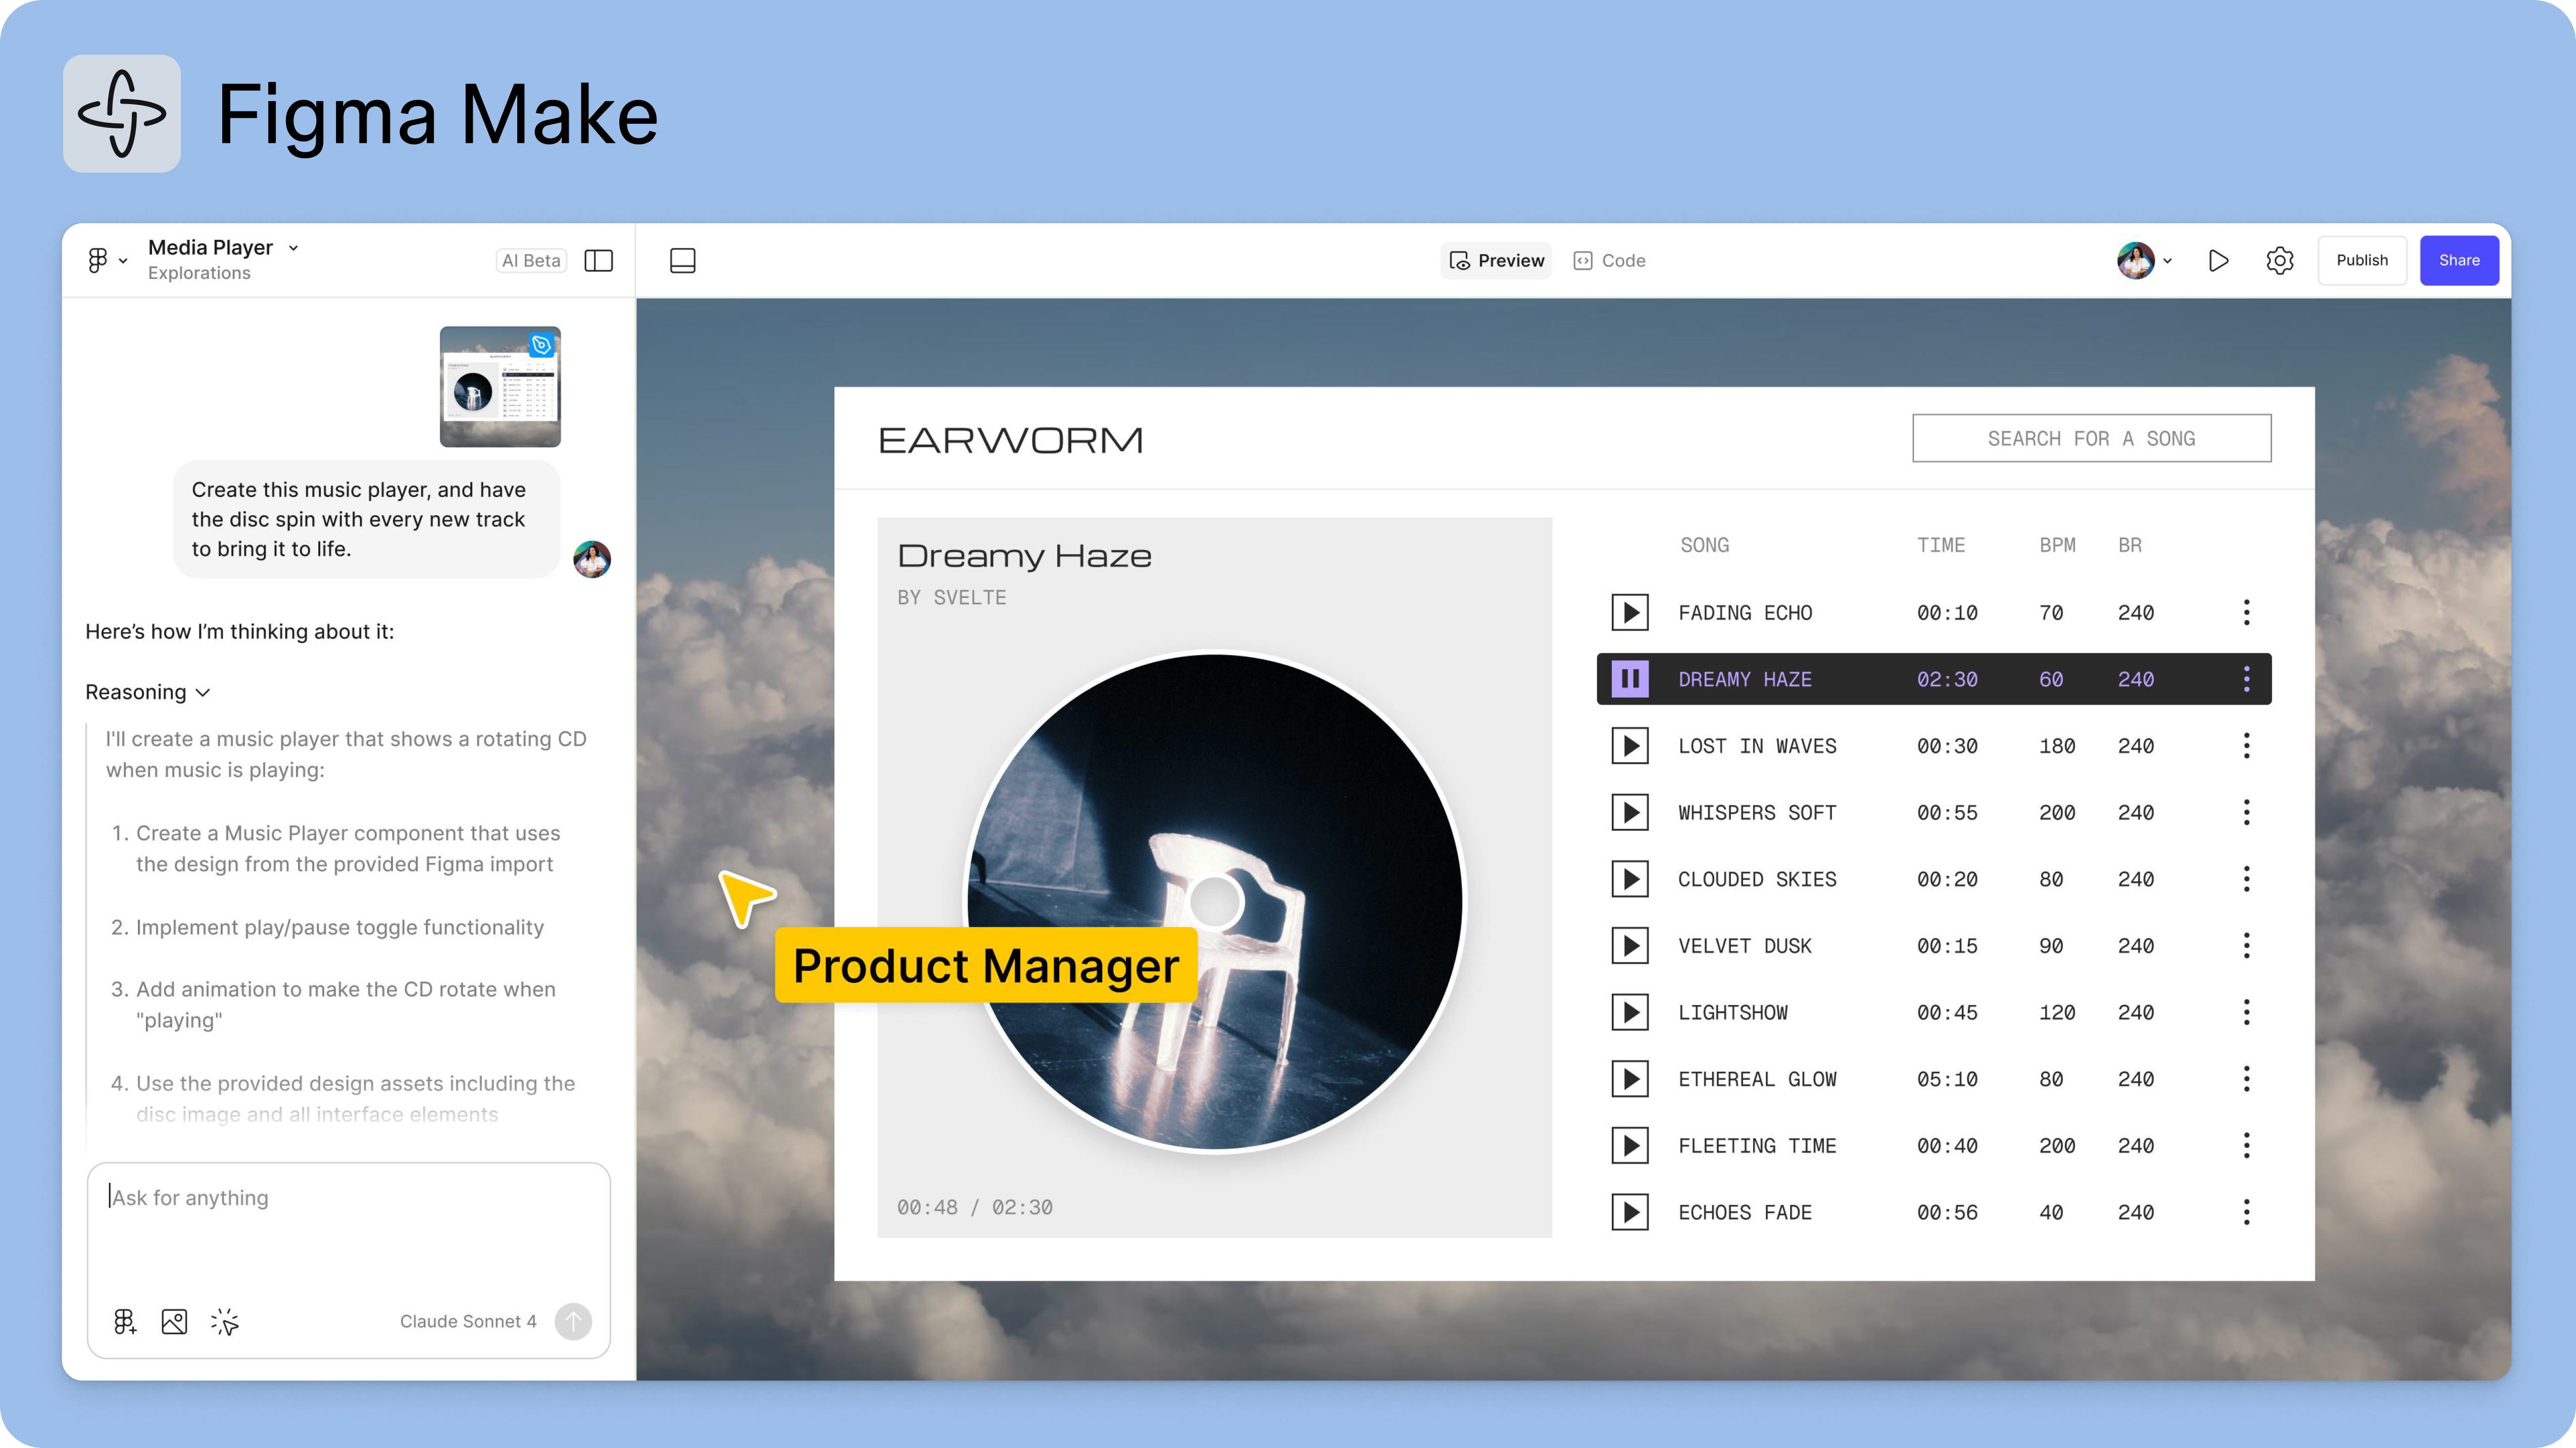Pause the Dreamy Haze track
This screenshot has height=1448, width=2576.
1631,678
